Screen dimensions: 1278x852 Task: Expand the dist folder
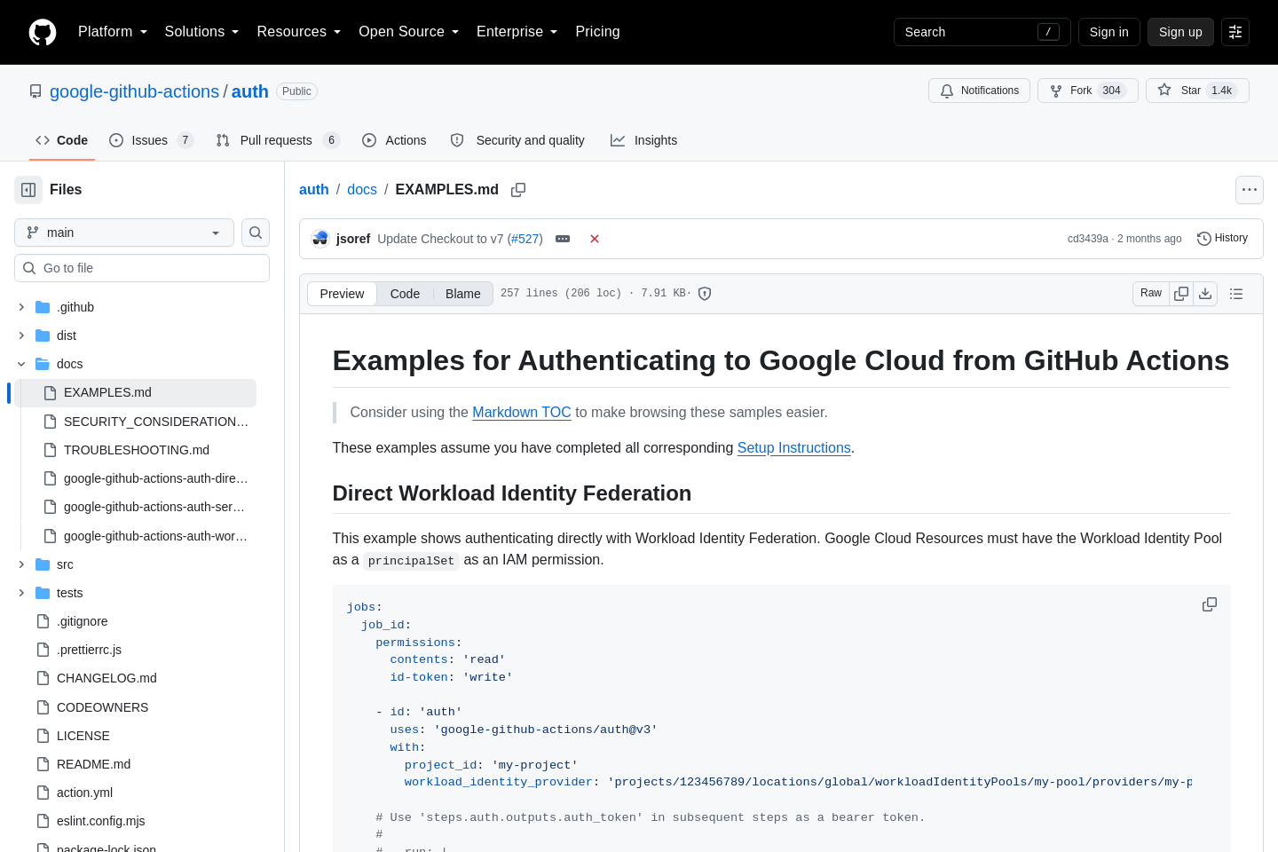click(21, 335)
